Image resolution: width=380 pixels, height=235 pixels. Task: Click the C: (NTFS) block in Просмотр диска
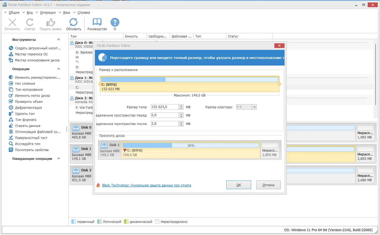[x=191, y=150]
